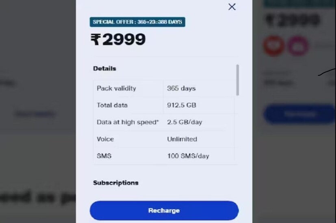Click the 912.5 GB total data value
The height and width of the screenshot is (223, 336).
pos(182,105)
